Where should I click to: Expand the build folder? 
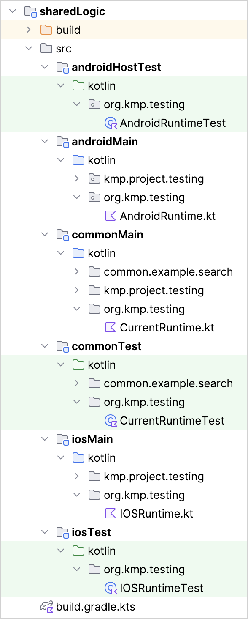(28, 30)
